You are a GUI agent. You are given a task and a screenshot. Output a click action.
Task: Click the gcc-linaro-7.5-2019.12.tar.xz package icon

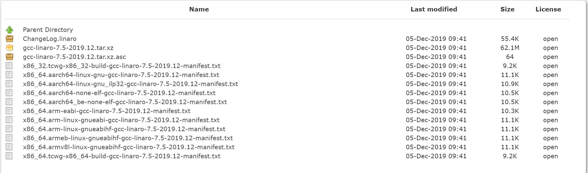[x=10, y=48]
